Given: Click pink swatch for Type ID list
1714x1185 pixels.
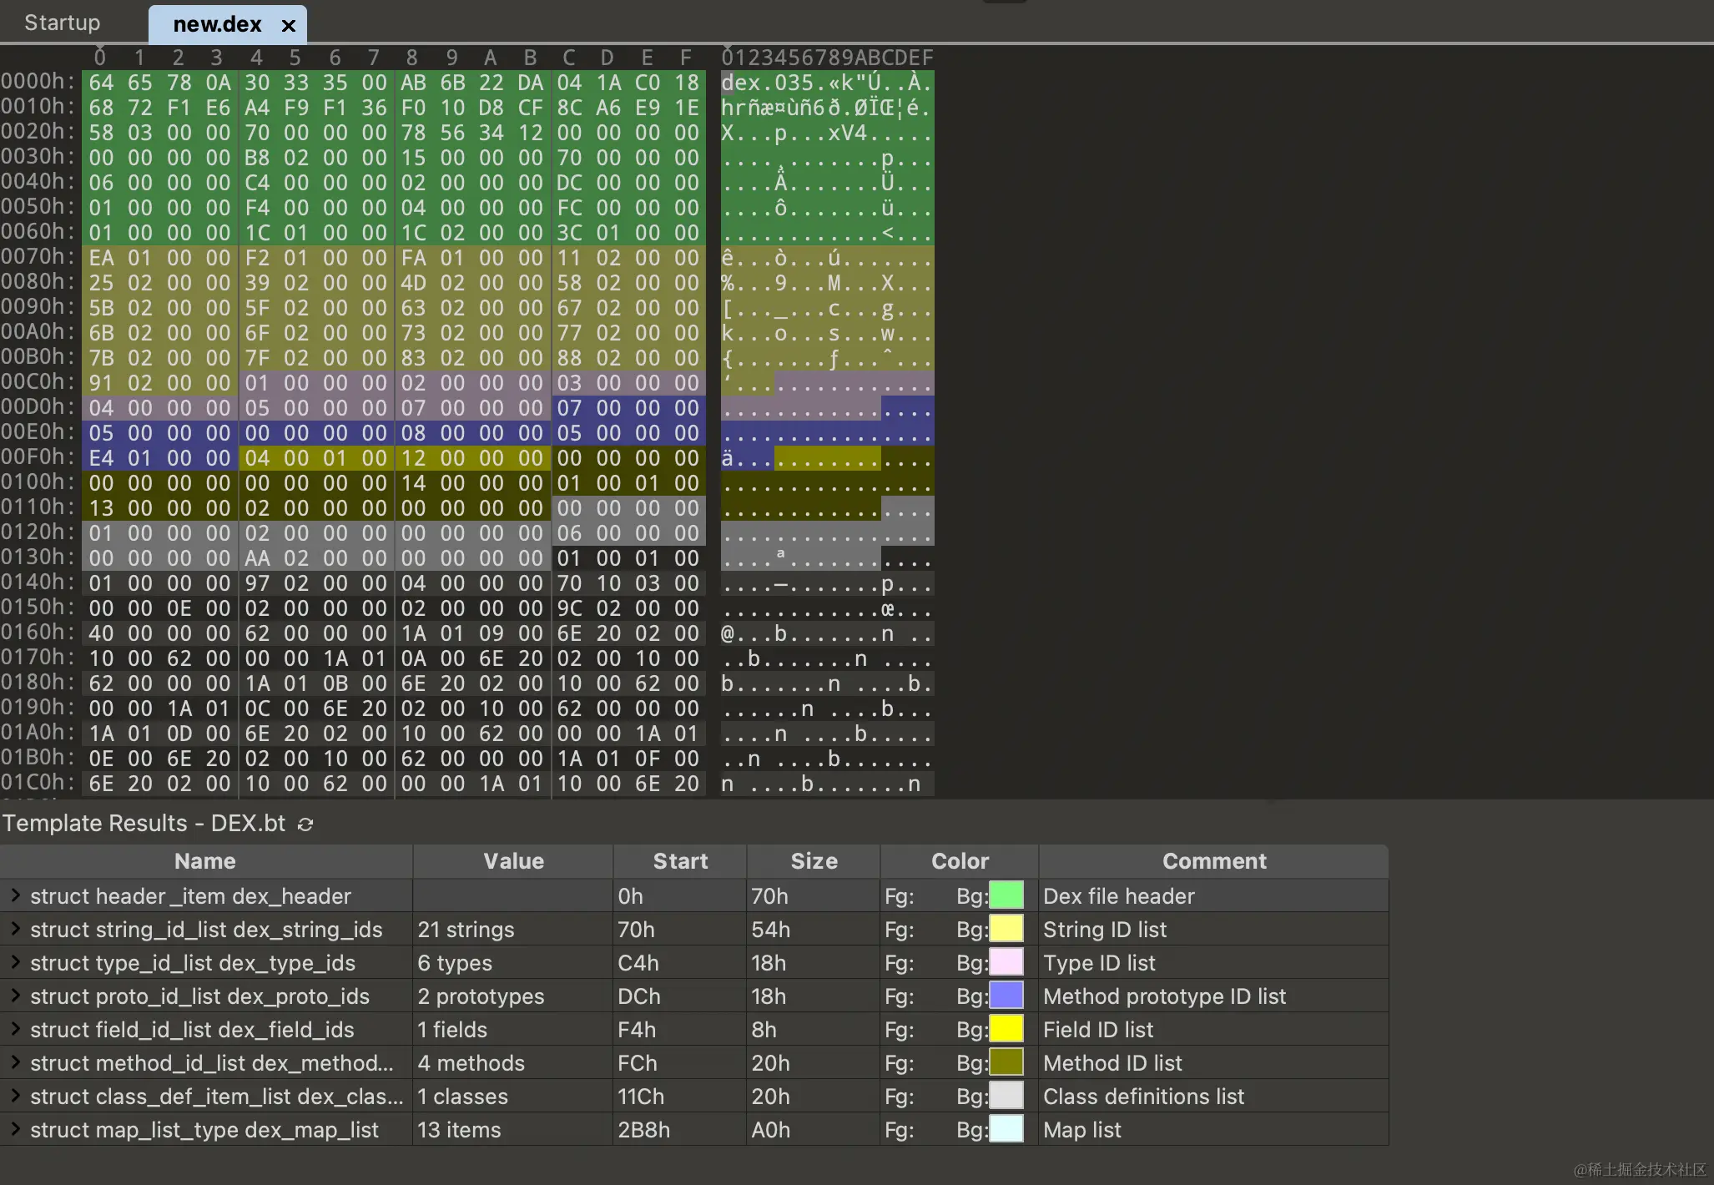Looking at the screenshot, I should click(x=1006, y=962).
